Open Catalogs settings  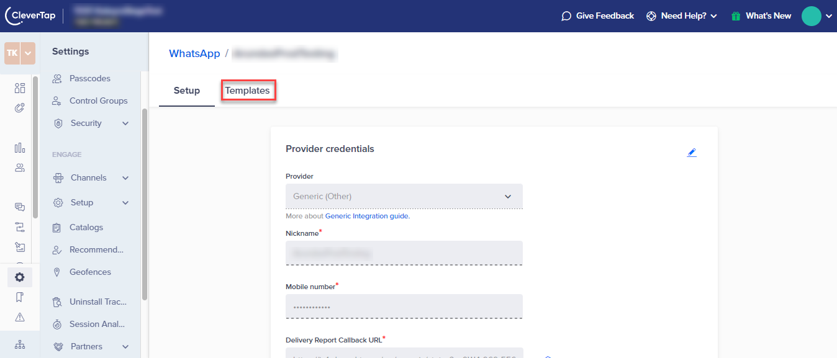click(86, 228)
